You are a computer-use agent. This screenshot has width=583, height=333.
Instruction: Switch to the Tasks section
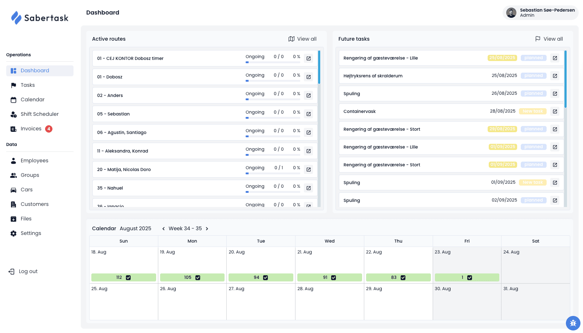pos(28,85)
